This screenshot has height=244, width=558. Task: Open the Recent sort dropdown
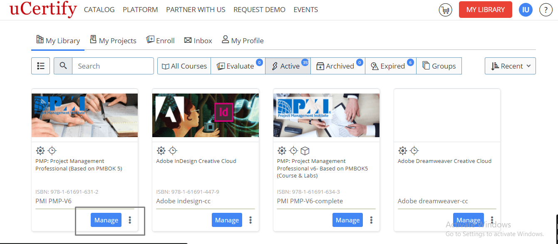pos(510,66)
